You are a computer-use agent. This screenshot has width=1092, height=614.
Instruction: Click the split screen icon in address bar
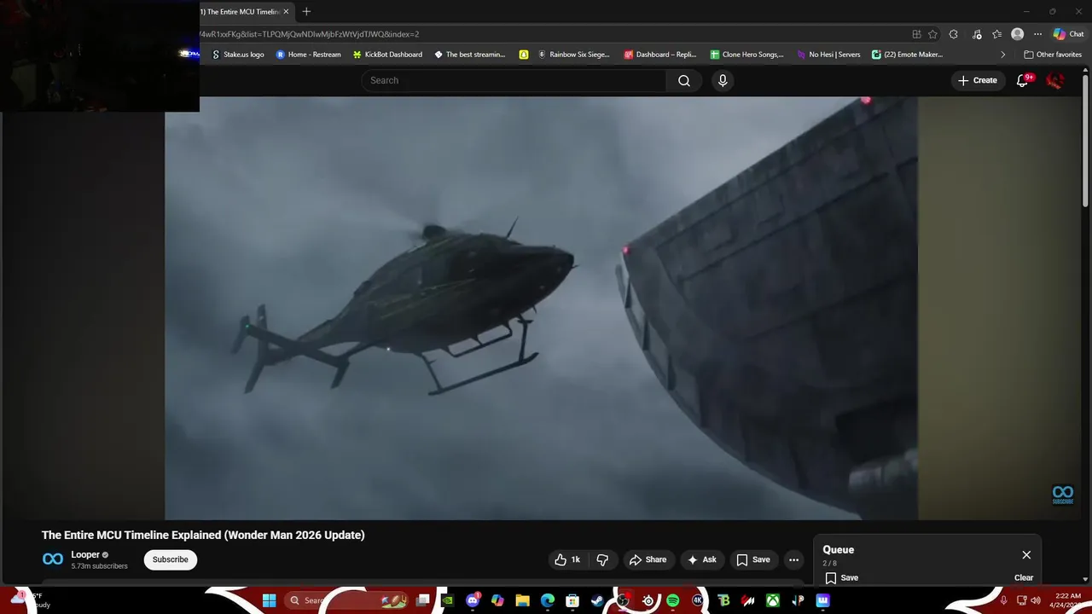click(x=916, y=34)
